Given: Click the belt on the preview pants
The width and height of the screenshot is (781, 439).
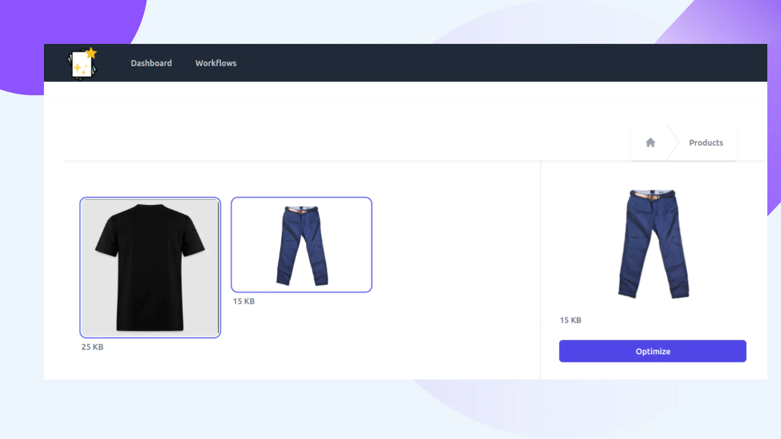Looking at the screenshot, I should click(652, 196).
